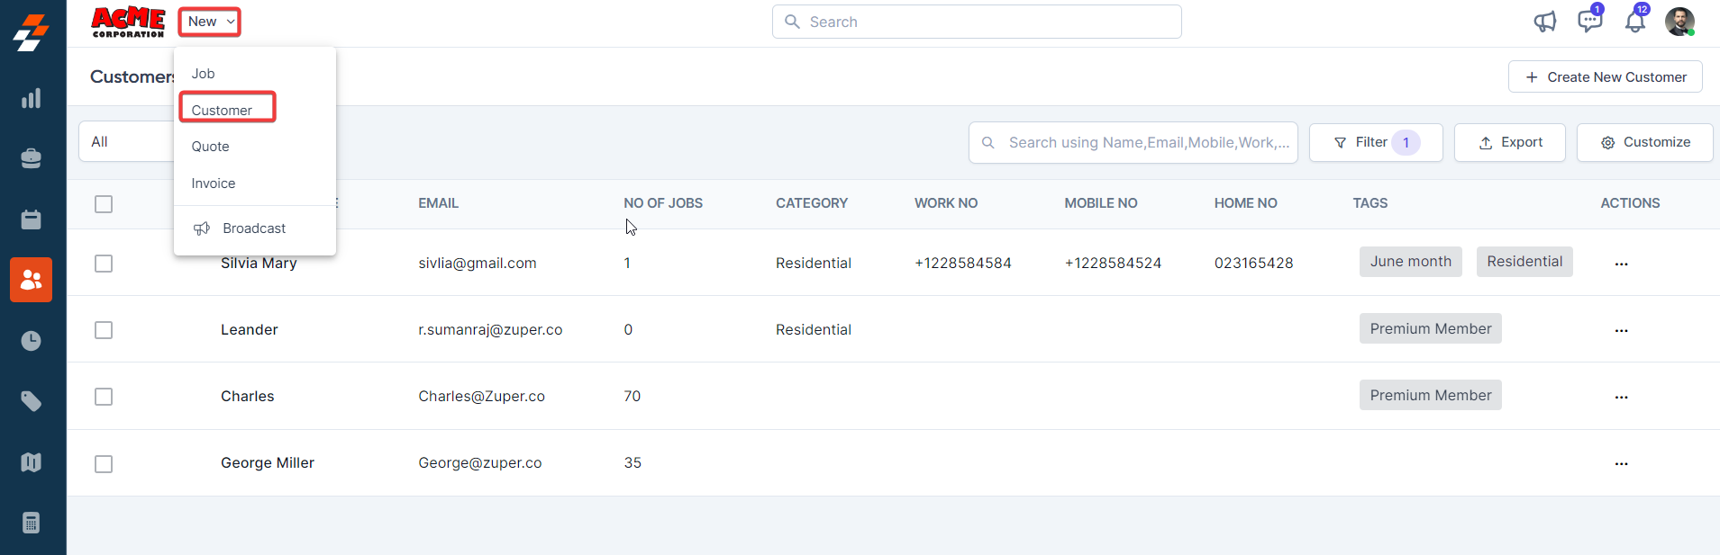The width and height of the screenshot is (1720, 555).
Task: Click the clock timesheet sidebar icon
Action: pyautogui.click(x=32, y=341)
